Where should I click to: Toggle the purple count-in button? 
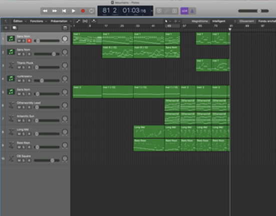coord(184,11)
